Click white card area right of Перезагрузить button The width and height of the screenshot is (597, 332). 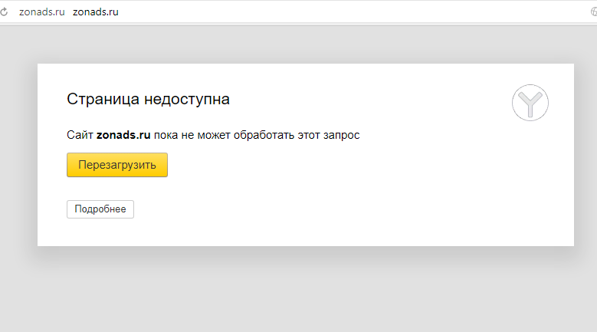[345, 165]
